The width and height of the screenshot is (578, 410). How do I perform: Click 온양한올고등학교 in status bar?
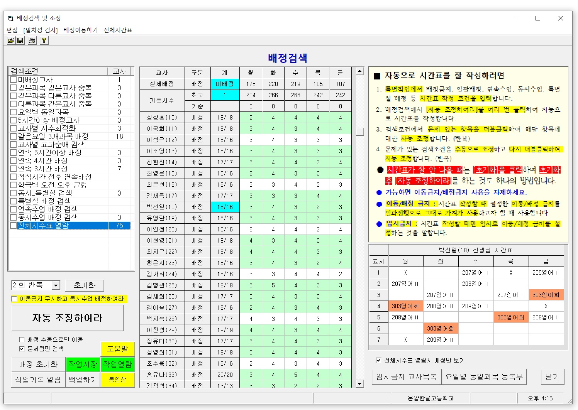coord(431,398)
